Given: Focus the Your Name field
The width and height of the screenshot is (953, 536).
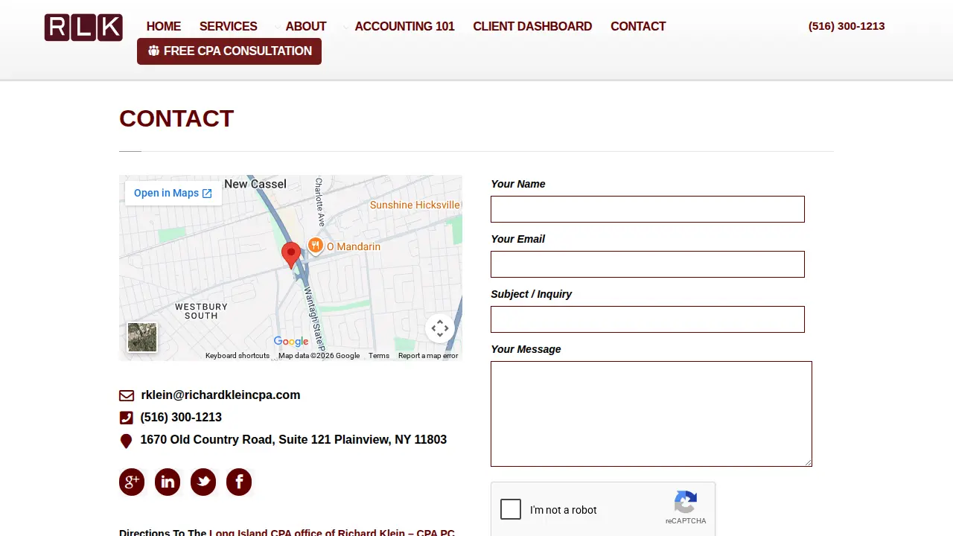Looking at the screenshot, I should 648,209.
